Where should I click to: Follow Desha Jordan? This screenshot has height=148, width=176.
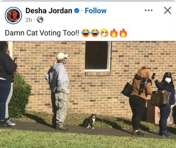coord(96,11)
